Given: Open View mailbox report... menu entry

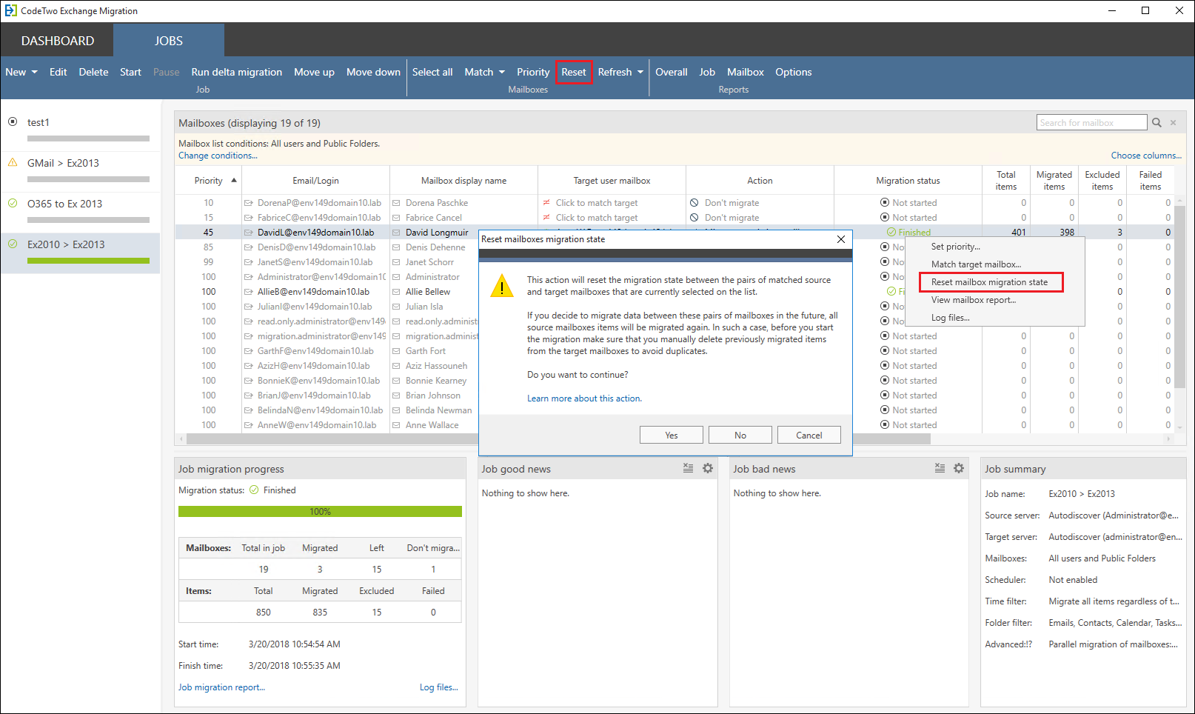Looking at the screenshot, I should coord(974,300).
